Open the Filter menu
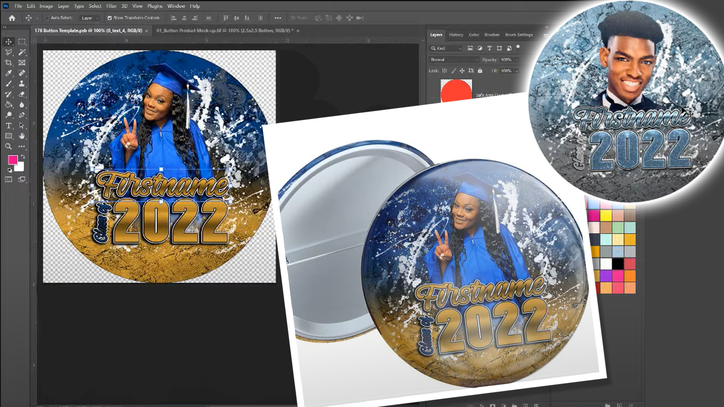 point(111,6)
